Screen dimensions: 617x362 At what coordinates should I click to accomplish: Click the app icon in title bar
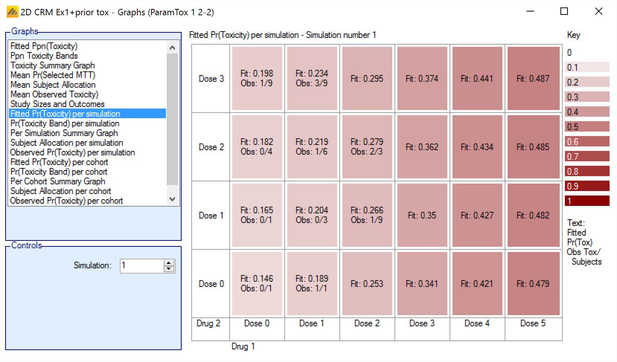coord(12,12)
